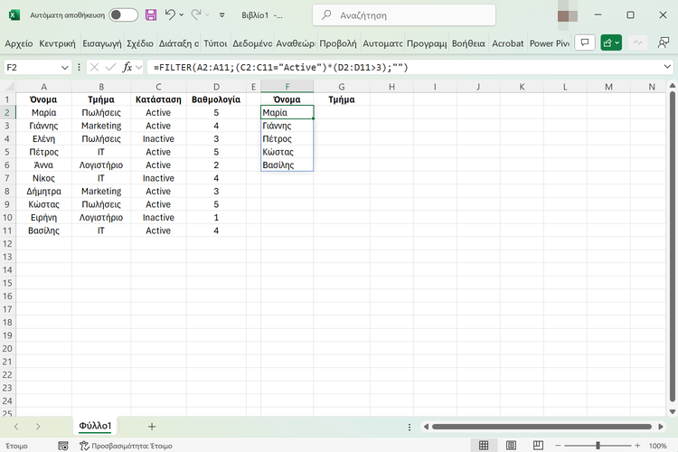
Task: Open the Power Pivot ribbon tab
Action: point(550,43)
